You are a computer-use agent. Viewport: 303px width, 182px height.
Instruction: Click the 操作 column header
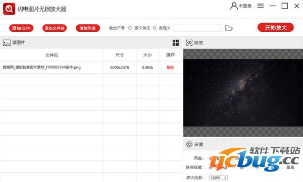[171, 55]
